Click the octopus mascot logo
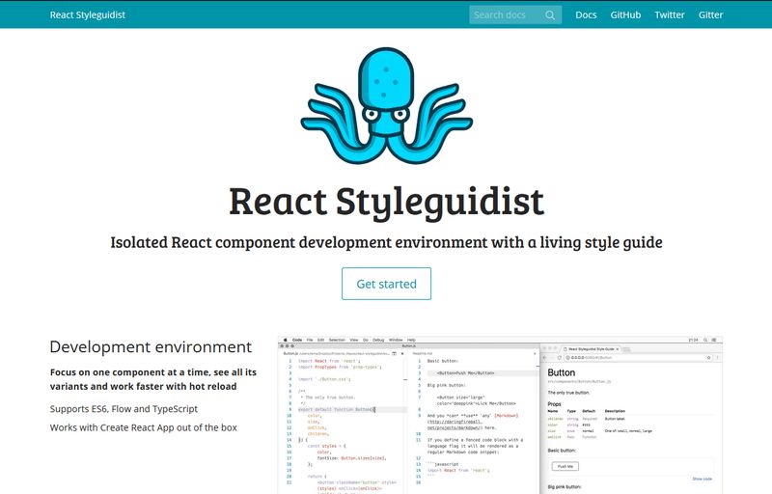 click(x=386, y=101)
